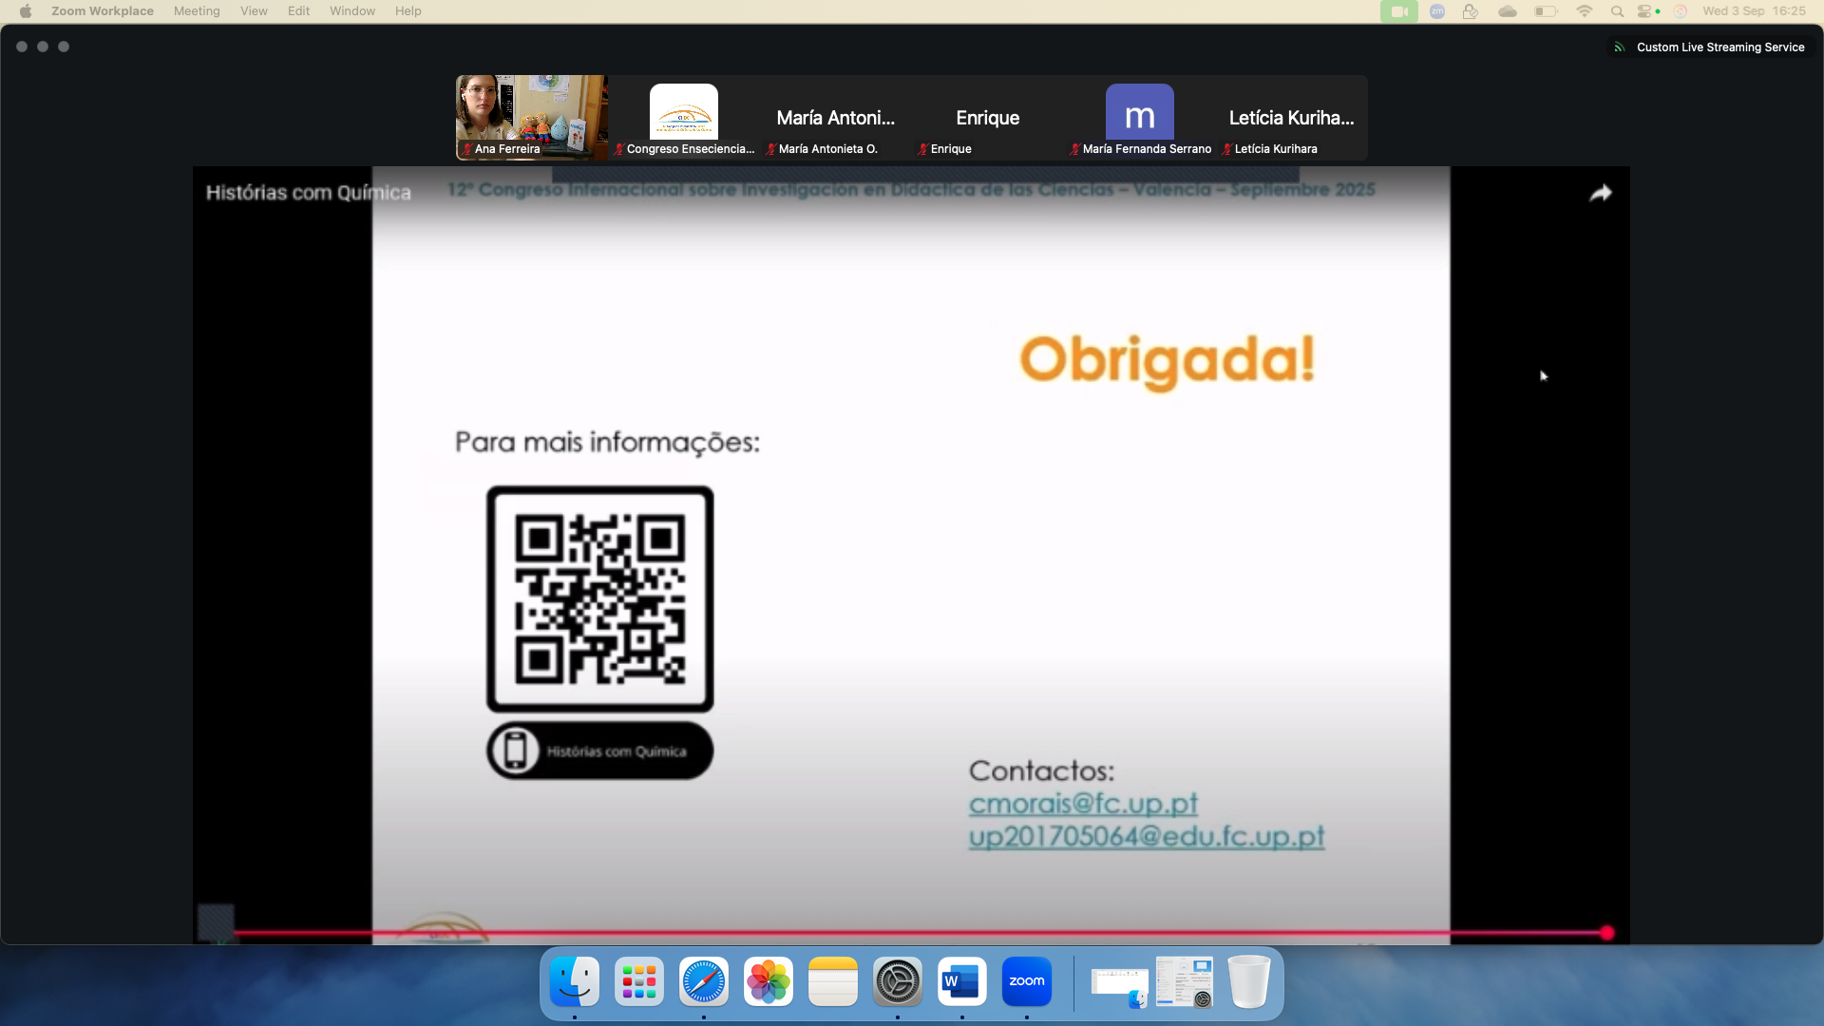This screenshot has width=1824, height=1026.
Task: Click the cmorais@fc.up.pt email link
Action: (x=1083, y=804)
